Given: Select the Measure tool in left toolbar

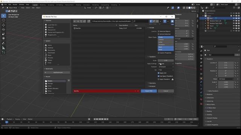Looking at the screenshot, I should point(3,48).
